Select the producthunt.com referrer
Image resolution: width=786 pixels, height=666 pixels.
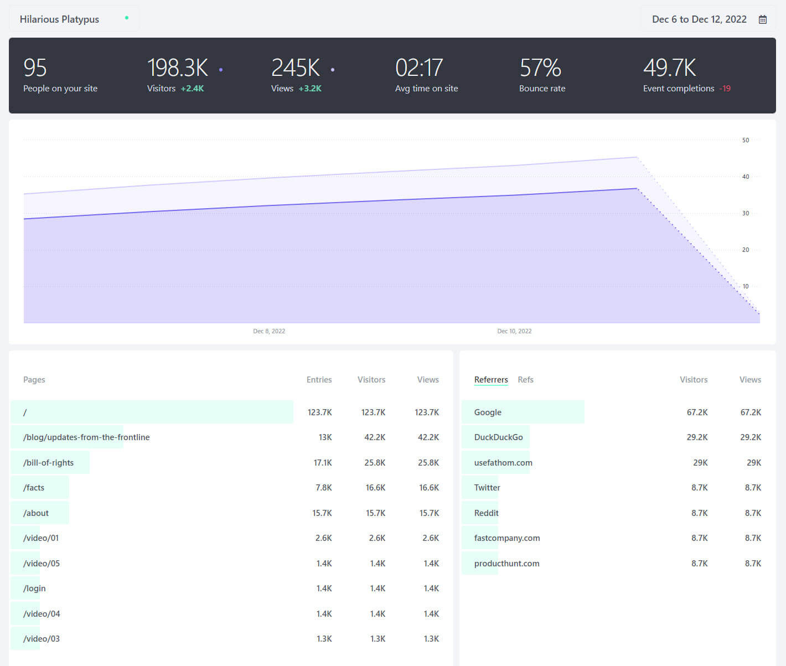pos(617,563)
